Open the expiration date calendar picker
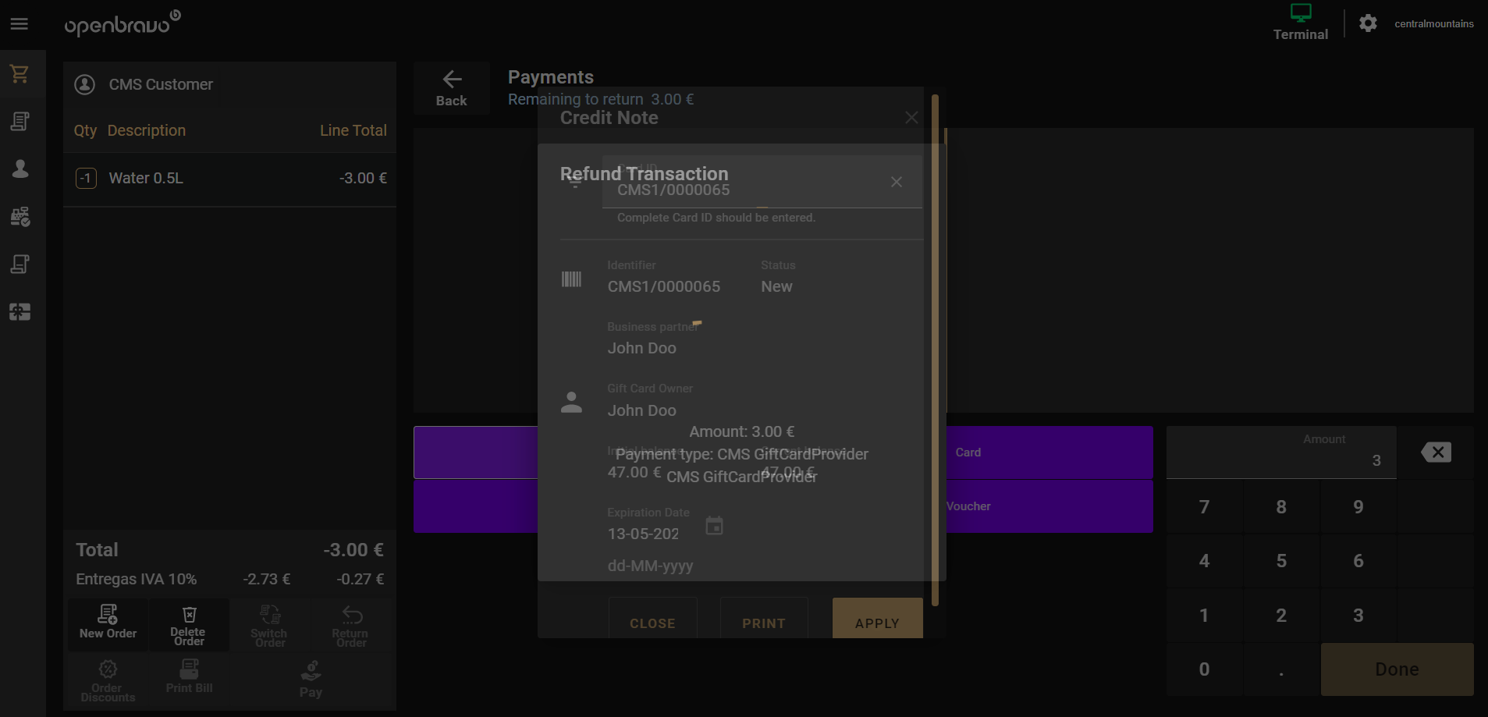1488x717 pixels. coord(714,526)
